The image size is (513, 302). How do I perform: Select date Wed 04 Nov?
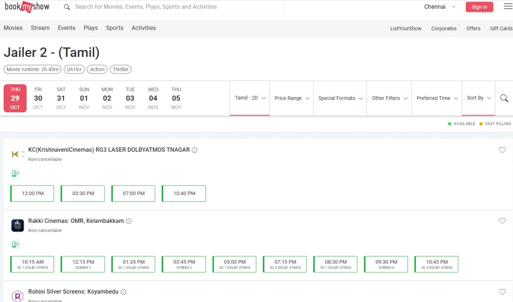tap(153, 98)
